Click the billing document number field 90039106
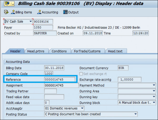This screenshot has width=158, height=120. (43, 22)
